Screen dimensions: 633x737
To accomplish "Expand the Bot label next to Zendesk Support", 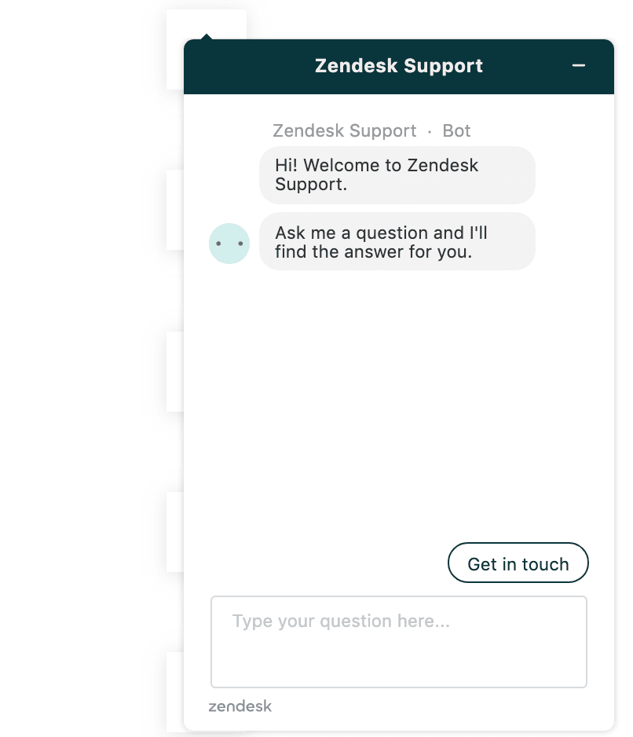I will pos(456,130).
